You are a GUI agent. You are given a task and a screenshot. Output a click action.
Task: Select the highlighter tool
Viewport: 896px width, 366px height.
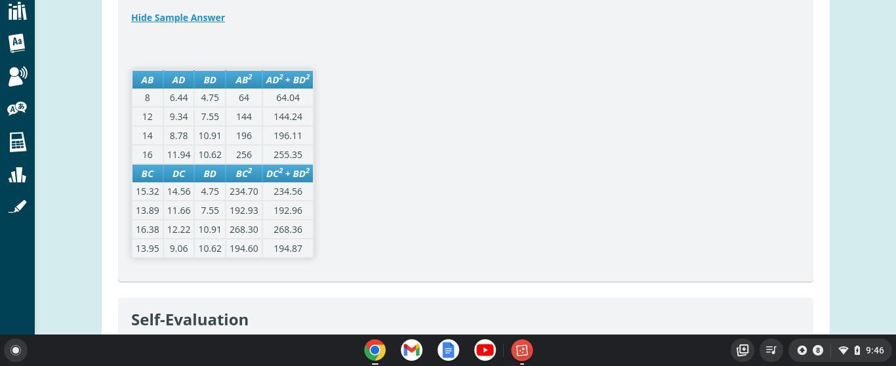coord(17,207)
